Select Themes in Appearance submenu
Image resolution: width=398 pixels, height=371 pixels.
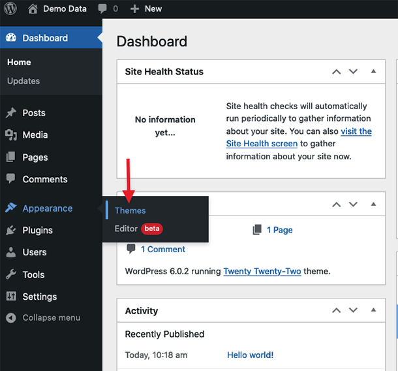tap(130, 210)
